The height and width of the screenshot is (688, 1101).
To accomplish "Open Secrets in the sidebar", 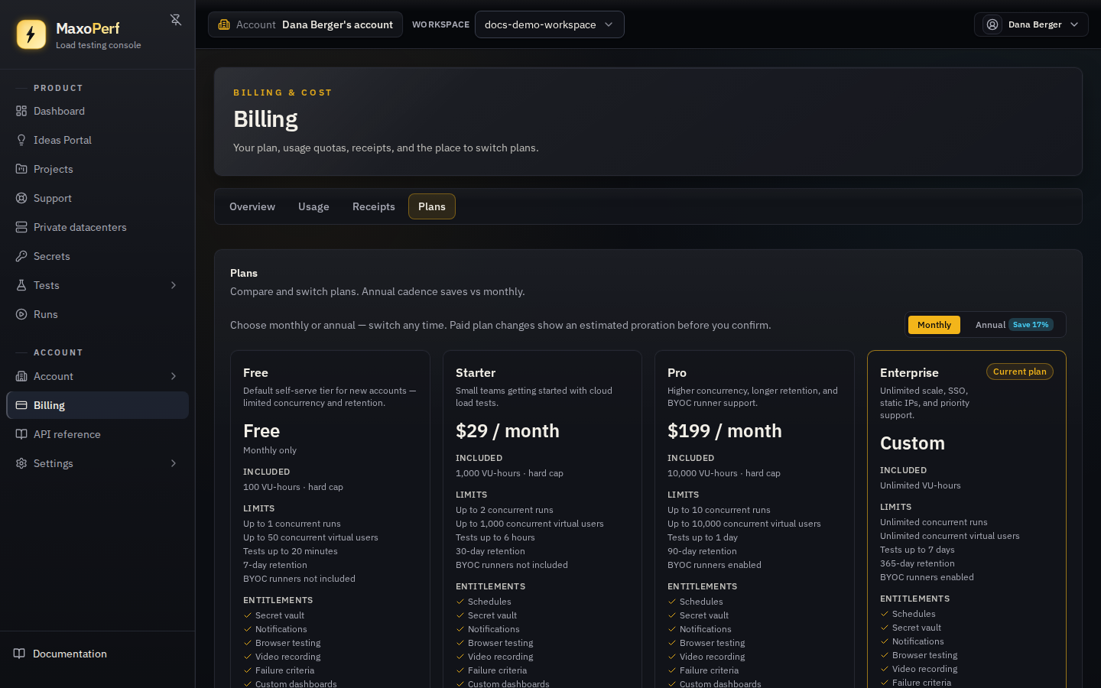I will click(x=97, y=256).
